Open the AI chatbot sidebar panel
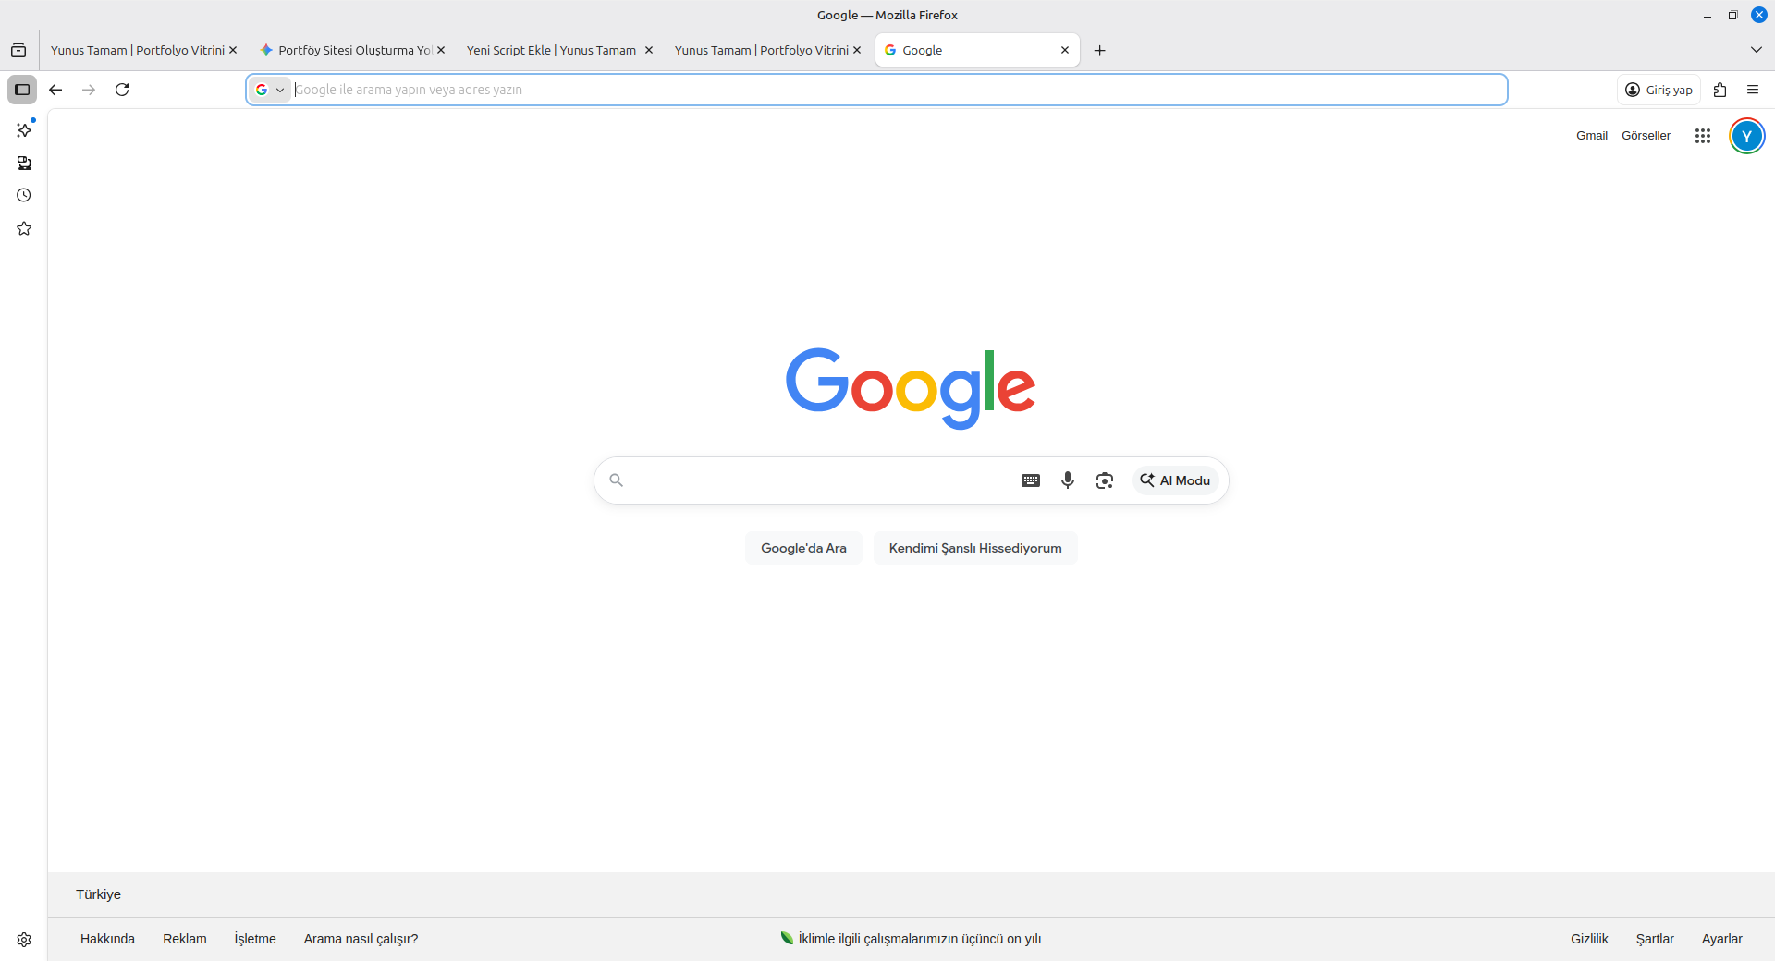Viewport: 1775px width, 961px height. pyautogui.click(x=24, y=130)
